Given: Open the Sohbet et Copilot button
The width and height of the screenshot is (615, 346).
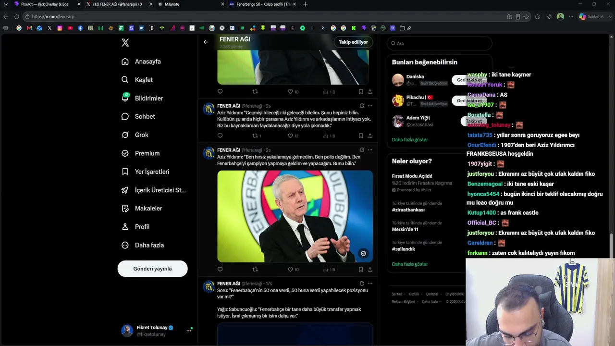Looking at the screenshot, I should (x=591, y=17).
